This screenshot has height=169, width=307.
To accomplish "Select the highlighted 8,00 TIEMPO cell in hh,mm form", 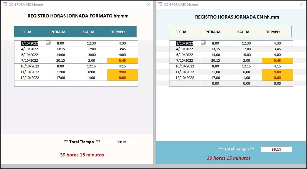I will [x=278, y=78].
